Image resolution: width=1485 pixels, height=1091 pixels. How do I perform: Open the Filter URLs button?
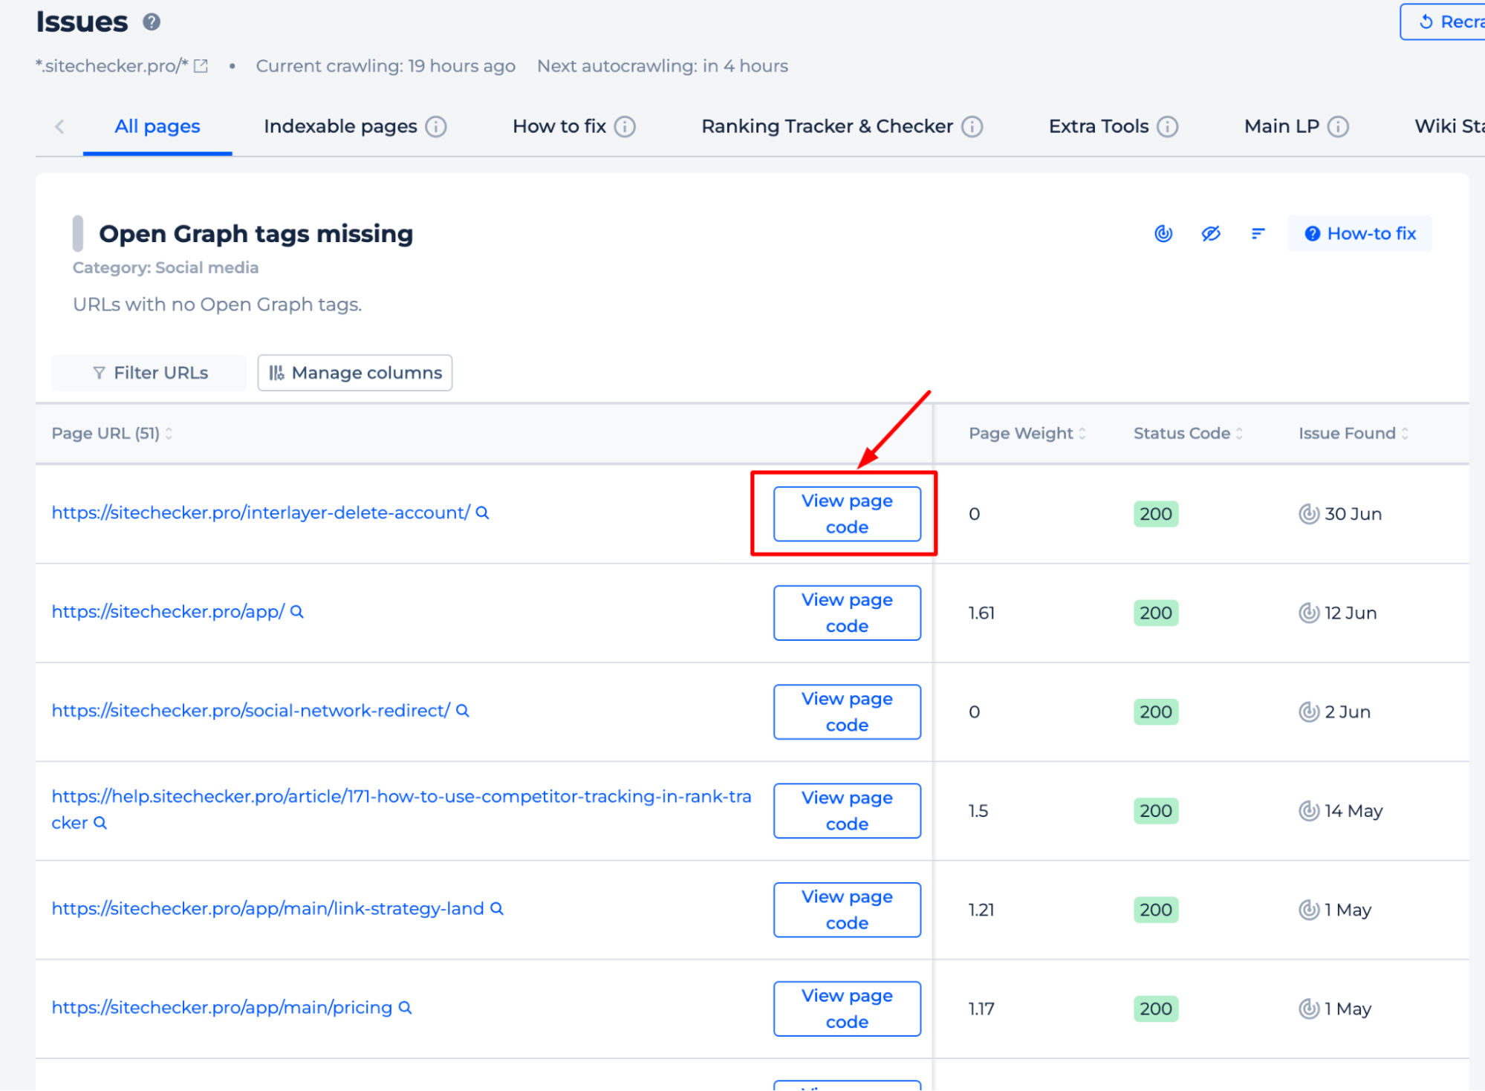149,373
